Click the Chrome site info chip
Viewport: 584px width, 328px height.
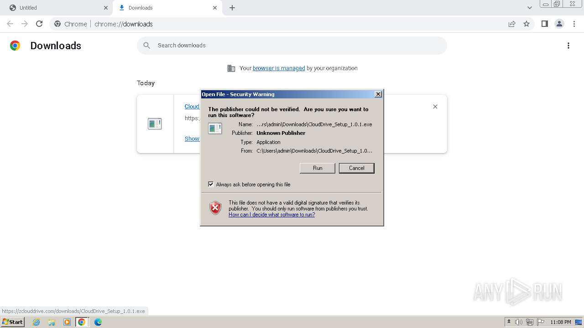pos(71,24)
